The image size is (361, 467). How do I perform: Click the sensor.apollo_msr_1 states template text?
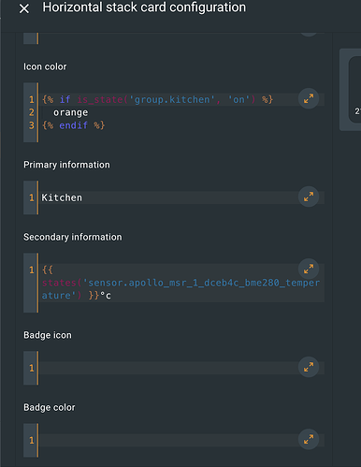pyautogui.click(x=180, y=283)
